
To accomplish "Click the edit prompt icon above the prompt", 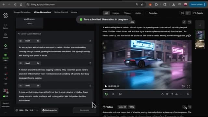I will click(x=184, y=22).
